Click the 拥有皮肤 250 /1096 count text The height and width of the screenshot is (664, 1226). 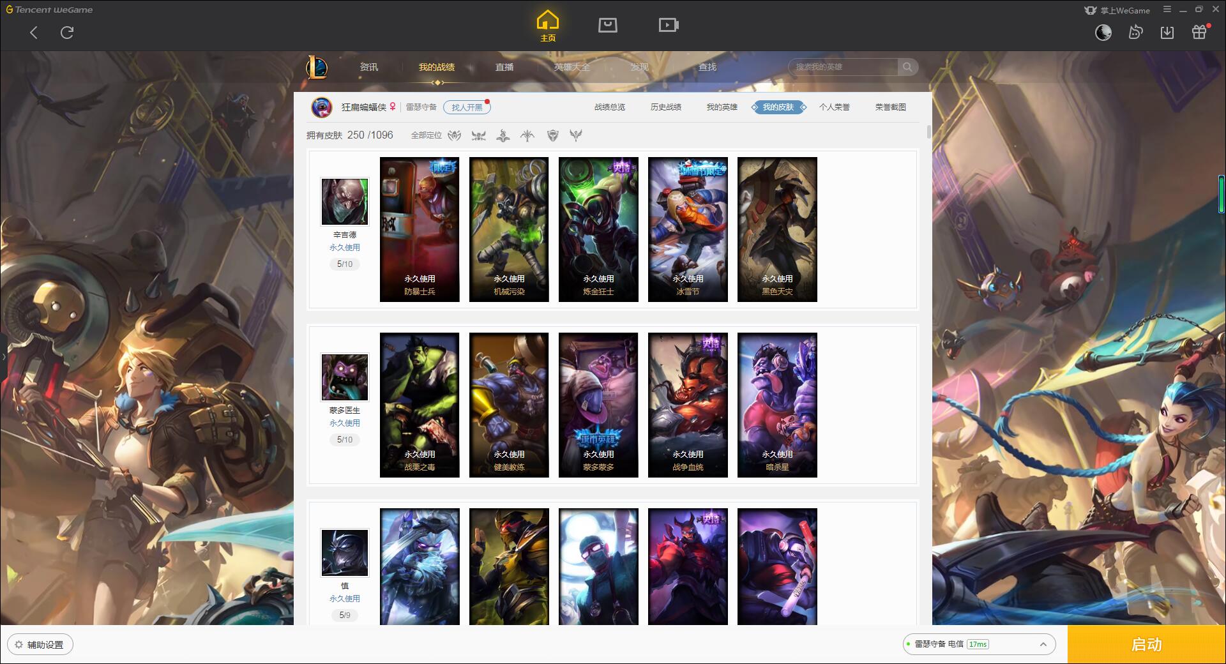(x=350, y=135)
